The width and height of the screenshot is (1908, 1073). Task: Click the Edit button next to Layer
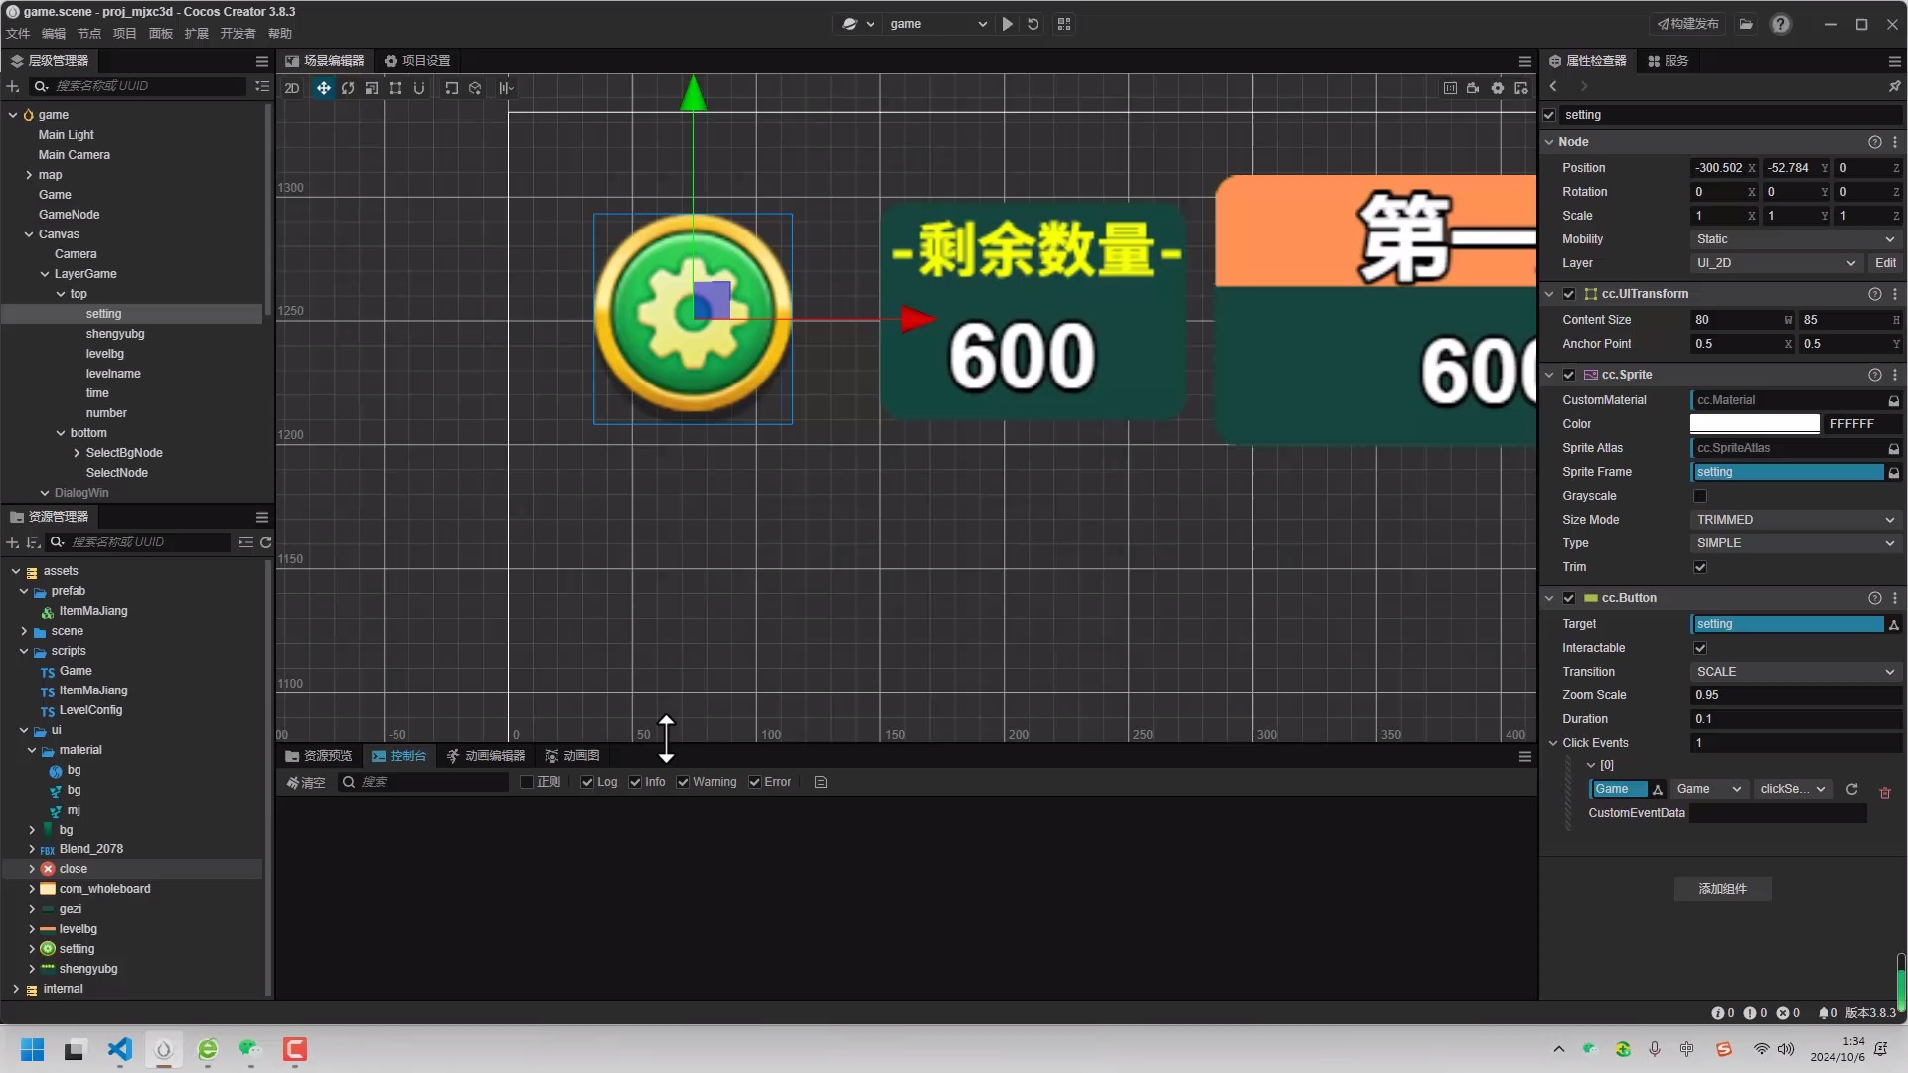pyautogui.click(x=1885, y=262)
